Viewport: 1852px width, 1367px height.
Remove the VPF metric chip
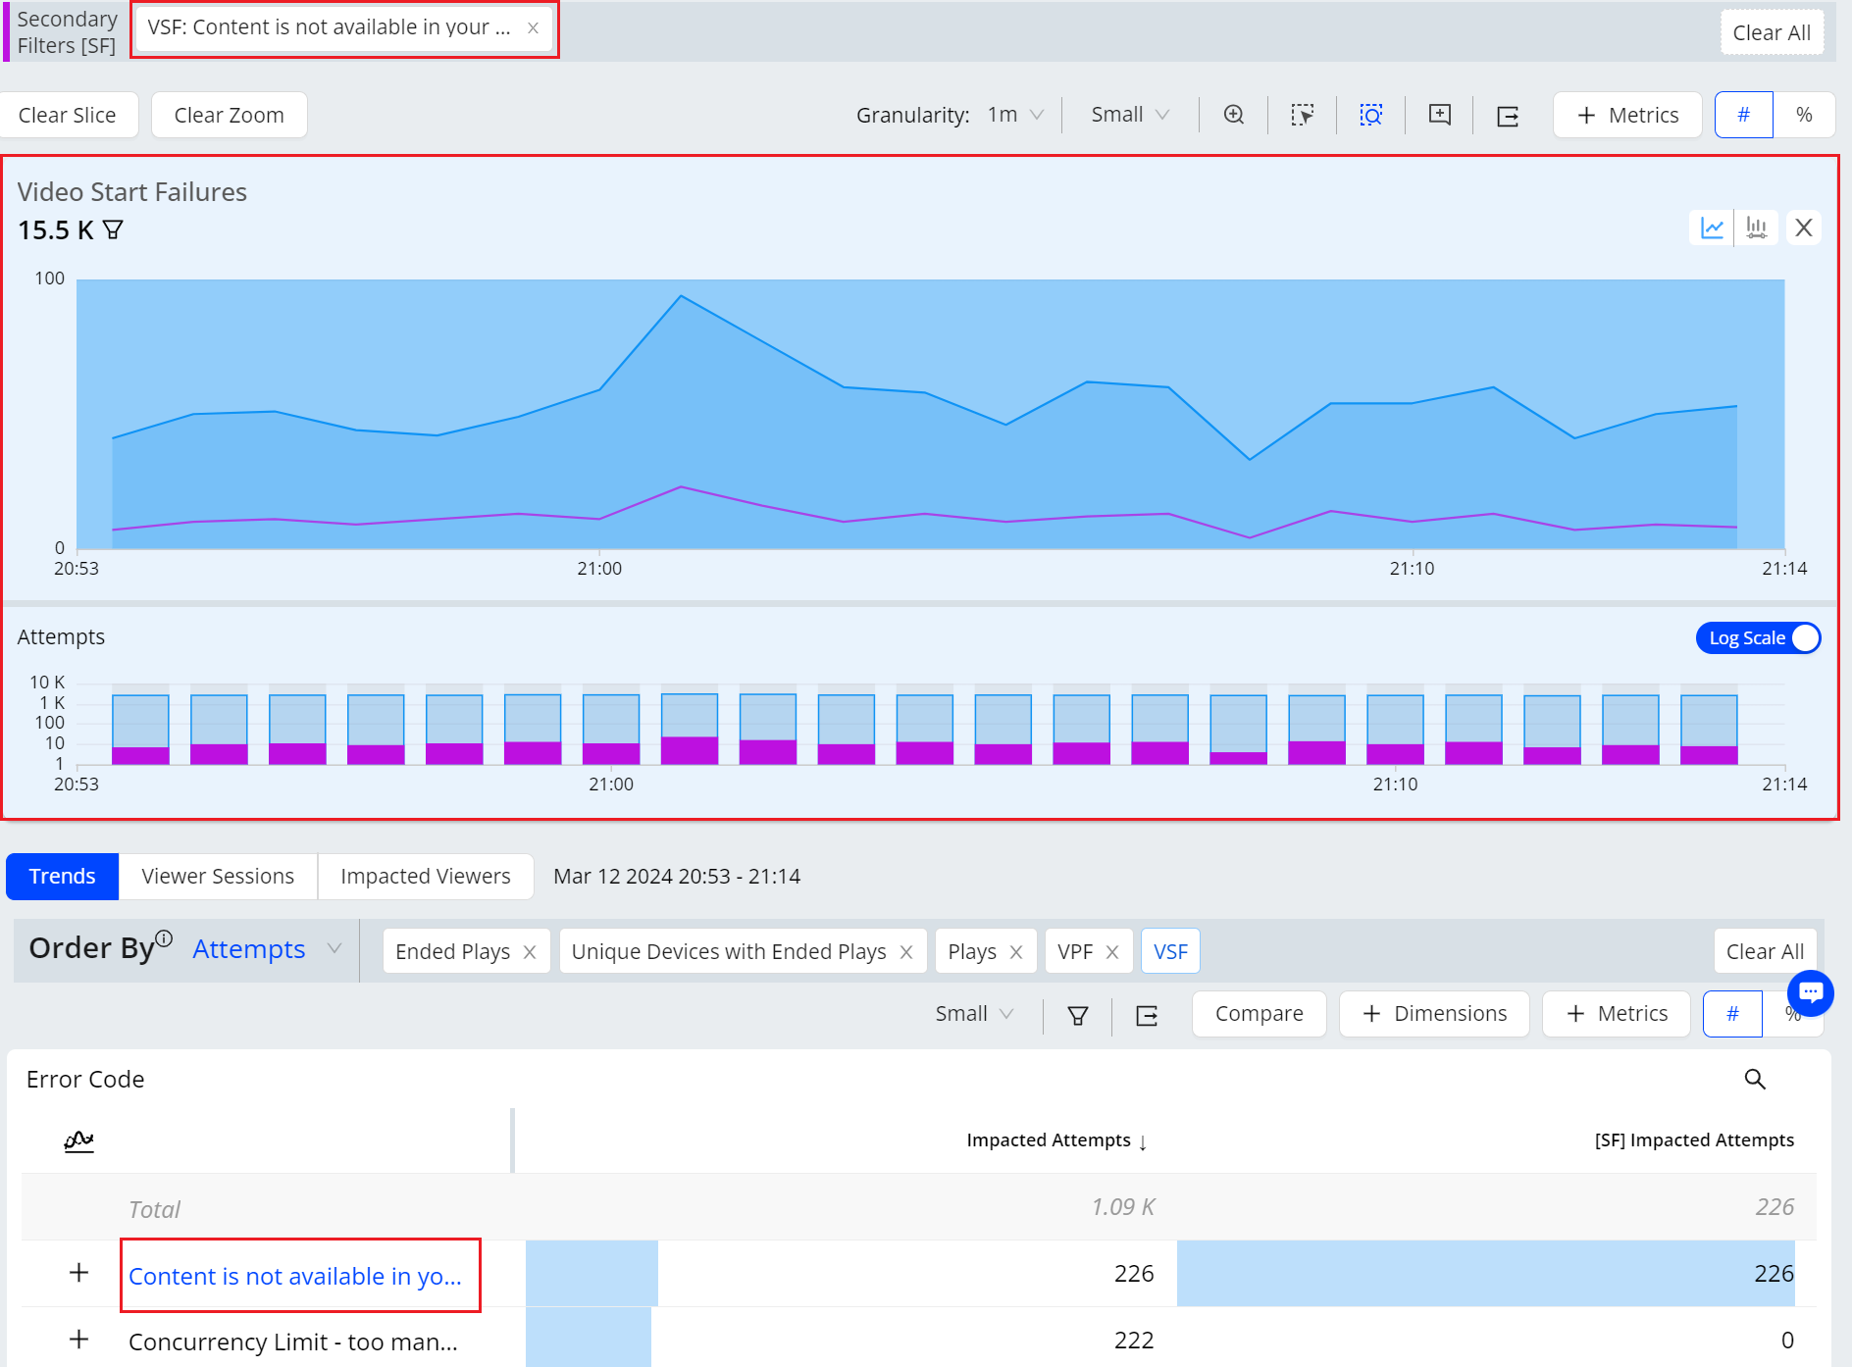(1112, 952)
